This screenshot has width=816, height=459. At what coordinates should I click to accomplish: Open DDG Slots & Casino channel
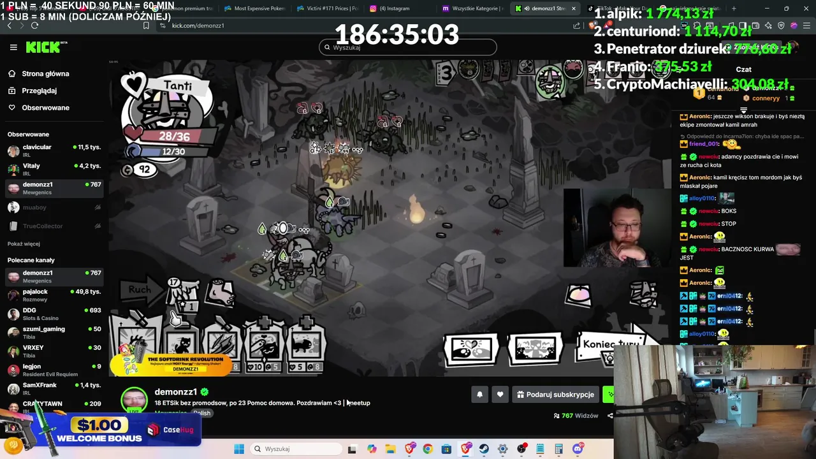(x=54, y=314)
